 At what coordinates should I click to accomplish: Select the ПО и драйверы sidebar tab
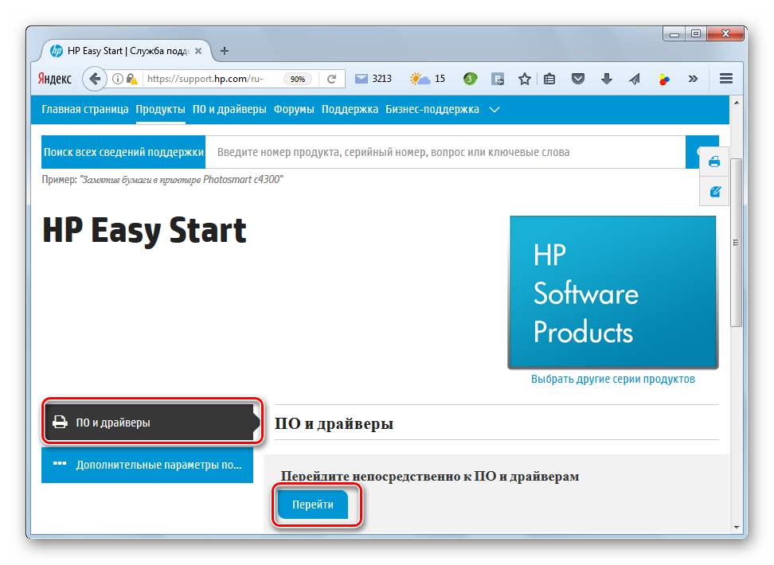pos(151,423)
